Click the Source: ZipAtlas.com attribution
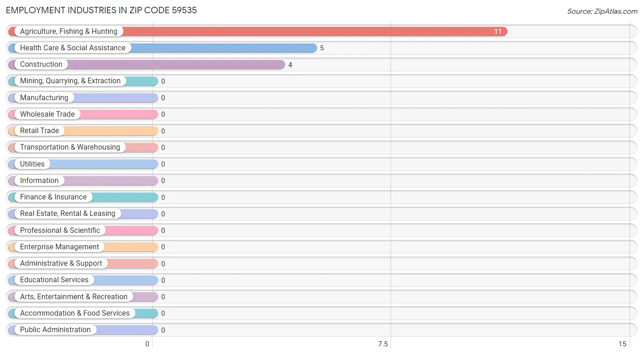 pos(602,11)
